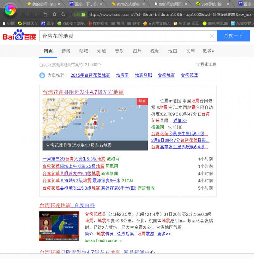This screenshot has height=259, width=254.
Task: Open the 火星文输入 bookmark
Action: pyautogui.click(x=157, y=24)
